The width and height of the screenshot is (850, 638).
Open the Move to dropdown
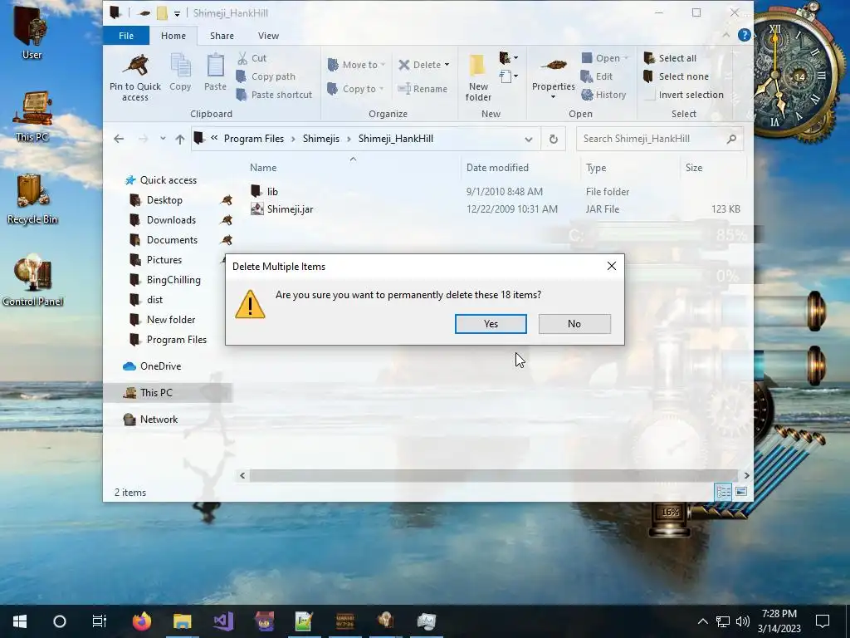pos(357,65)
